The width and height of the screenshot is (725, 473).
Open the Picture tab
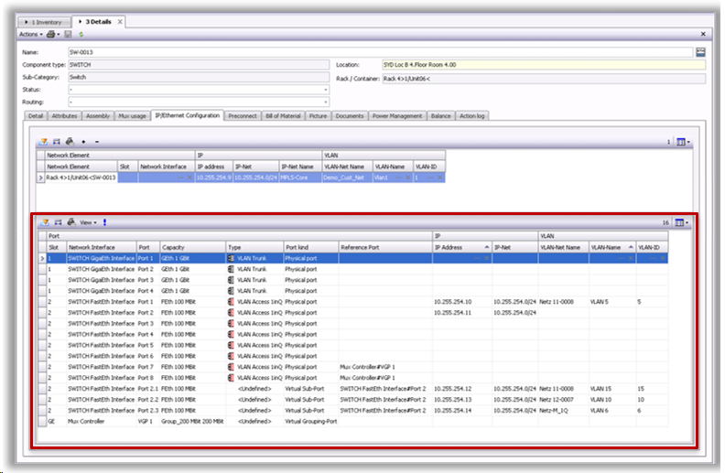click(318, 116)
